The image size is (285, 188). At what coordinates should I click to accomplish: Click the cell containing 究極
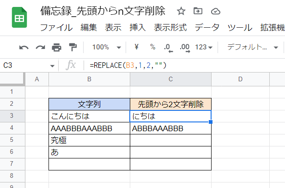point(89,140)
